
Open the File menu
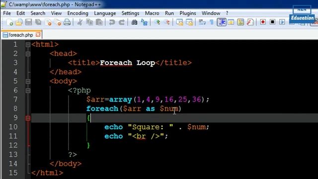tap(7, 13)
